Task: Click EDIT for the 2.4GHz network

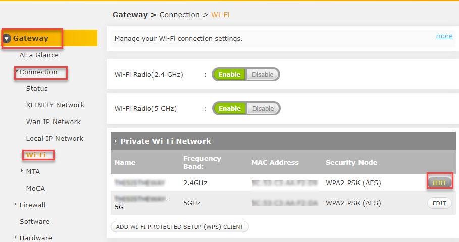Action: [439, 183]
